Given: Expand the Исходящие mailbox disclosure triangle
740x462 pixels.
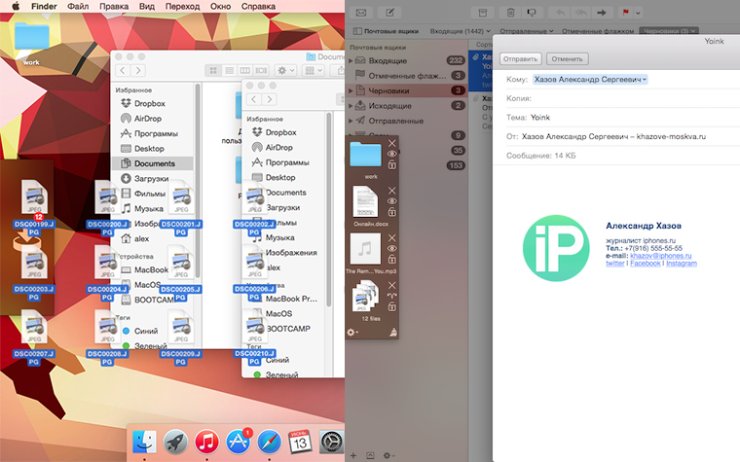Looking at the screenshot, I should [x=351, y=106].
